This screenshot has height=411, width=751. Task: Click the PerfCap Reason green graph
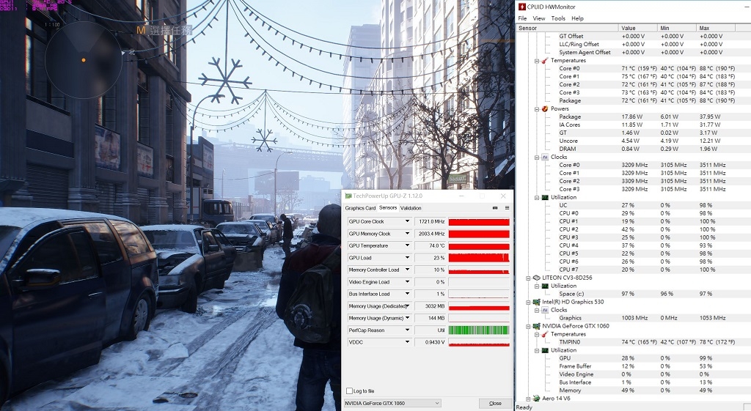pos(478,330)
